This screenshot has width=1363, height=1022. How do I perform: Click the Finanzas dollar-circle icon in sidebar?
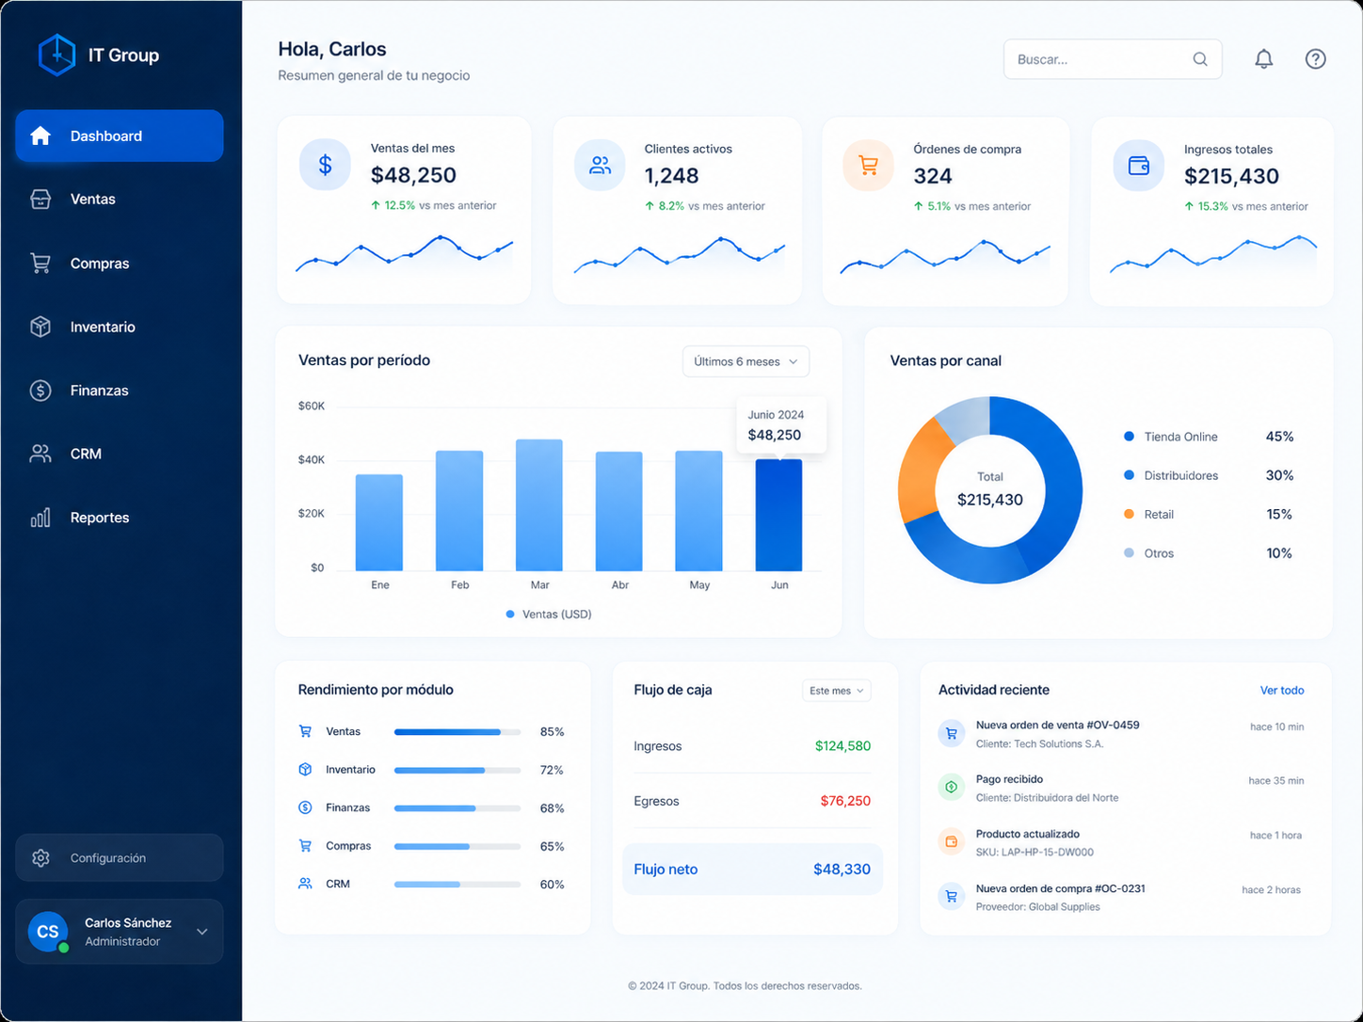click(x=40, y=391)
